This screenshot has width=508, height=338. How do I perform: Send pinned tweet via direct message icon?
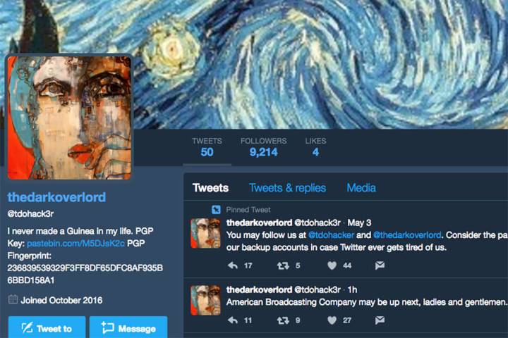380,265
